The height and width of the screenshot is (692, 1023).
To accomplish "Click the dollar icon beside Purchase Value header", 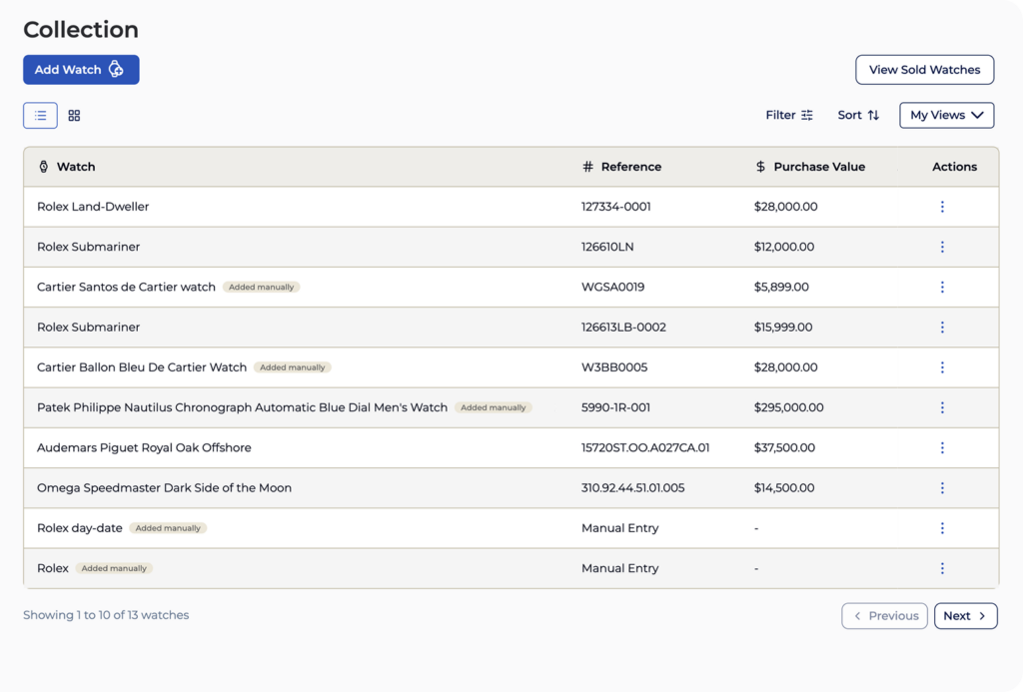I will (758, 167).
